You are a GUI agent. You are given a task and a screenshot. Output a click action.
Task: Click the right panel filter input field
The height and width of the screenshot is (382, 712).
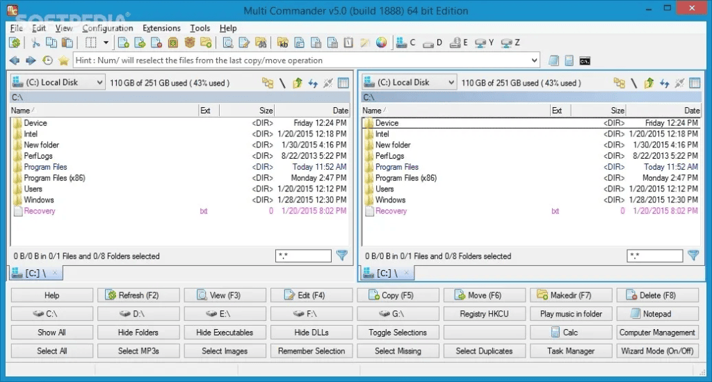point(654,256)
